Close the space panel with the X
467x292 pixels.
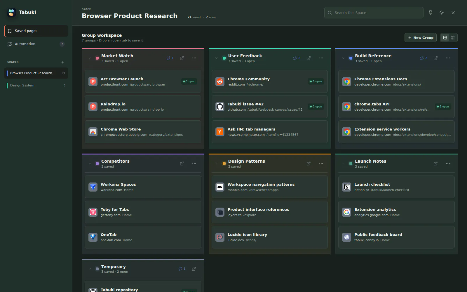click(x=453, y=13)
